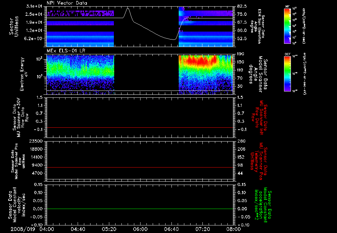Click the '1.9e+01' sector tick label
This screenshot has height=233, width=337.
coord(35,22)
